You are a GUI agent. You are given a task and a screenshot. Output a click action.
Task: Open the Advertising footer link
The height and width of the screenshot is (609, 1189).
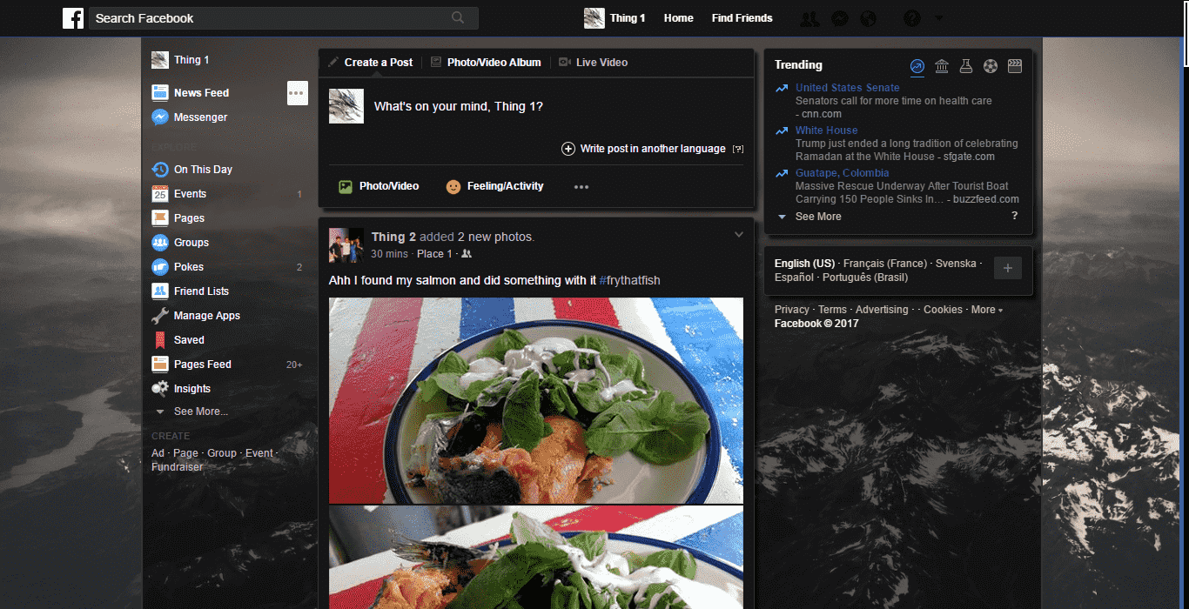(882, 310)
